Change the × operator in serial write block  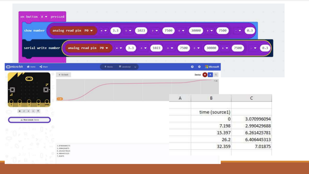tap(119, 48)
